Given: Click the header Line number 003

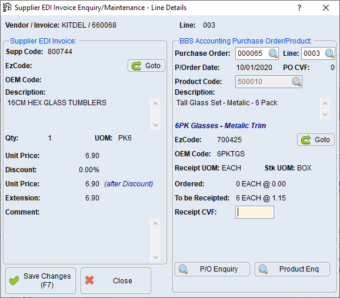Looking at the screenshot, I should click(209, 25).
